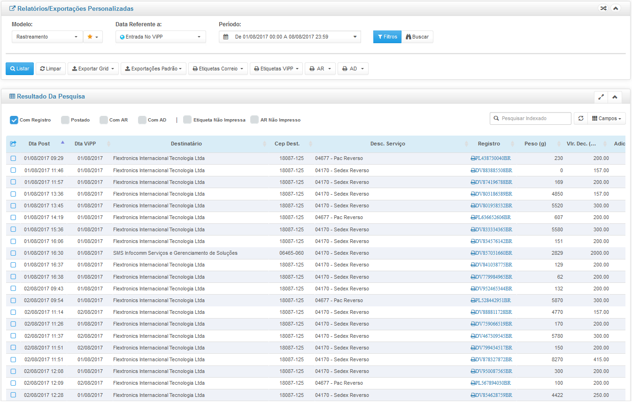The image size is (632, 403).
Task: Expand the Exportar Grid dropdown menu
Action: pyautogui.click(x=93, y=68)
